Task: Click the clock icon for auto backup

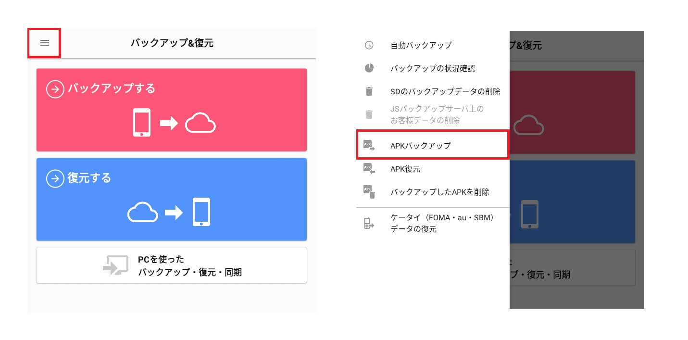Action: (x=369, y=45)
